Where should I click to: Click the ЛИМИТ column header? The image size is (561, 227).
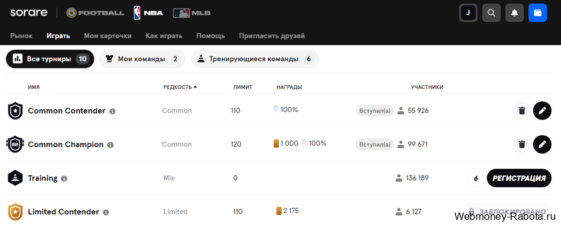point(243,87)
